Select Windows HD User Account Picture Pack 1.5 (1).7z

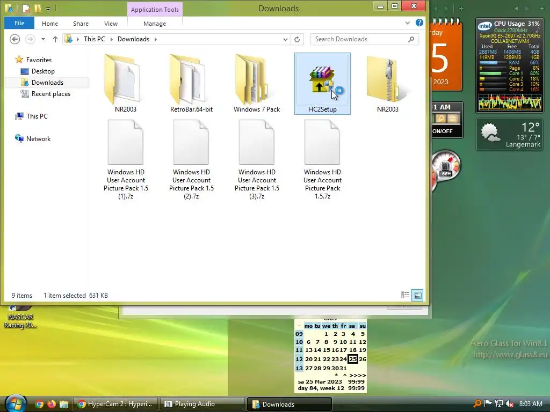tap(126, 159)
